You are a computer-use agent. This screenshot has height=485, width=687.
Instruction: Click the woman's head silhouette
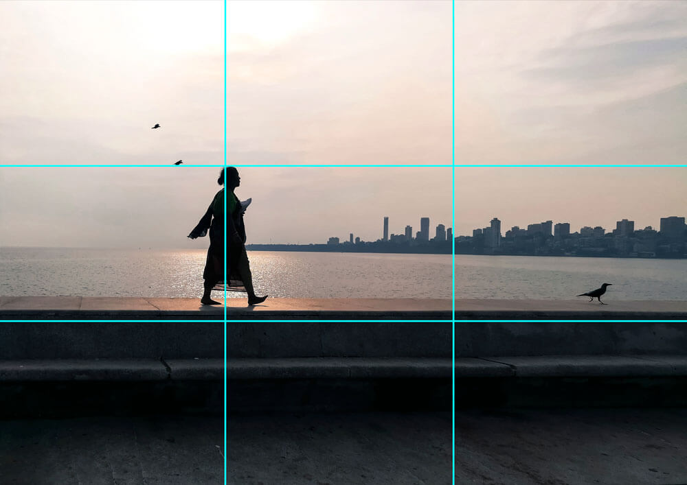click(229, 177)
